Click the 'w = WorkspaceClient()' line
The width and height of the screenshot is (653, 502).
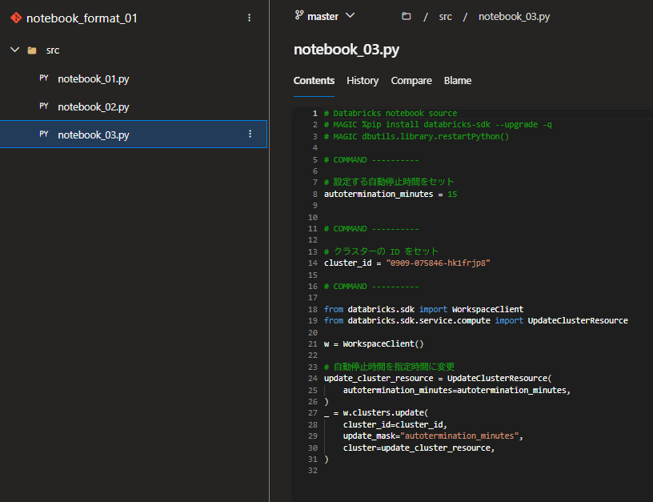(374, 344)
